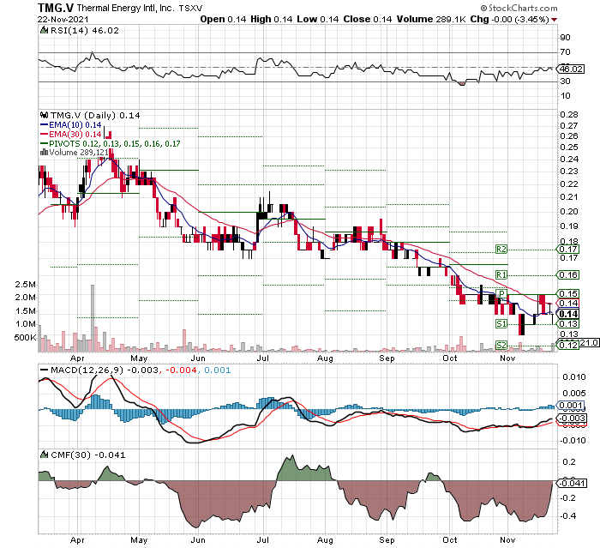600x548 pixels.
Task: Click the Volume 289.1K header value
Action: click(x=431, y=19)
